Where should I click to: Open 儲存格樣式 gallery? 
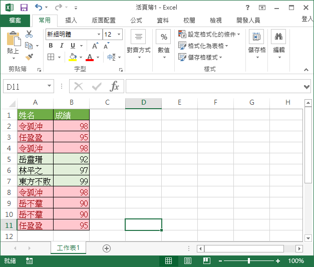[x=200, y=58]
